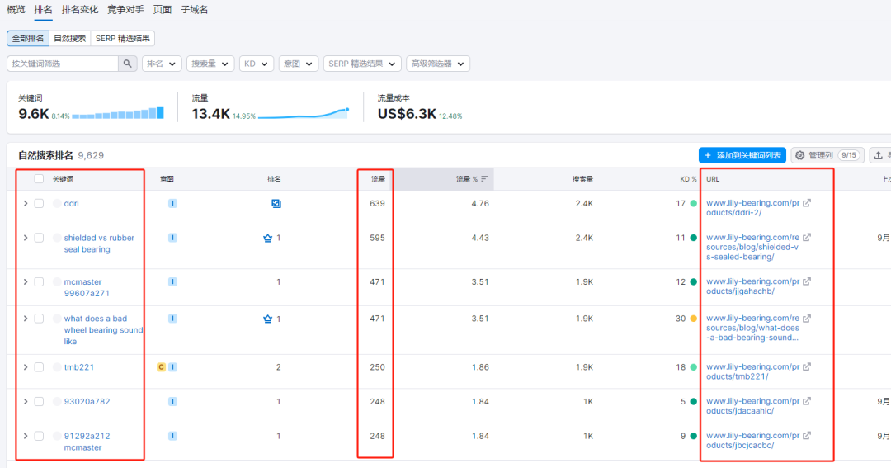This screenshot has height=468, width=891.
Task: Open external link icon for jjgahachb URL
Action: [807, 281]
